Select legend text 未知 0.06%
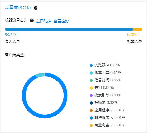Viewport: 147px width, 133px height. (x=104, y=88)
